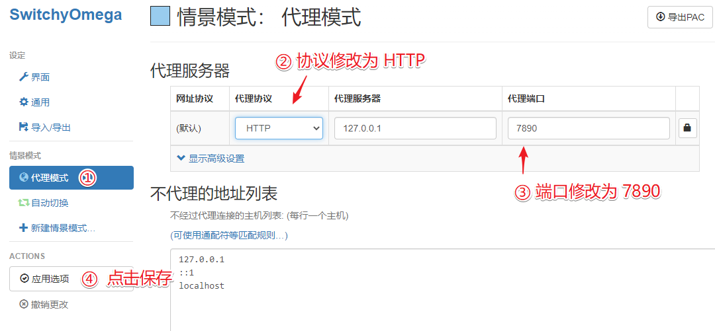Click the SwitchyOmega title link
Image resolution: width=715 pixels, height=331 pixels.
(66, 15)
